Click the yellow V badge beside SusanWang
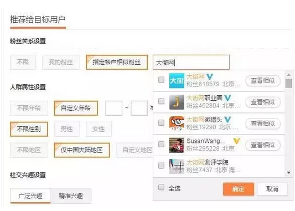 coord(236,141)
